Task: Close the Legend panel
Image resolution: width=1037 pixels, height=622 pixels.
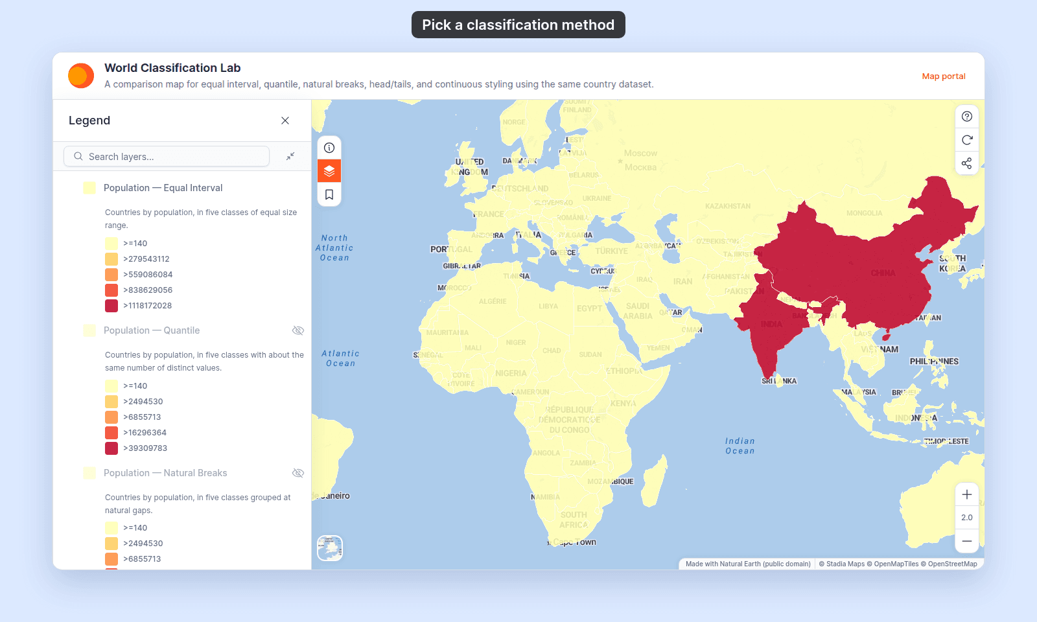Action: 285,121
